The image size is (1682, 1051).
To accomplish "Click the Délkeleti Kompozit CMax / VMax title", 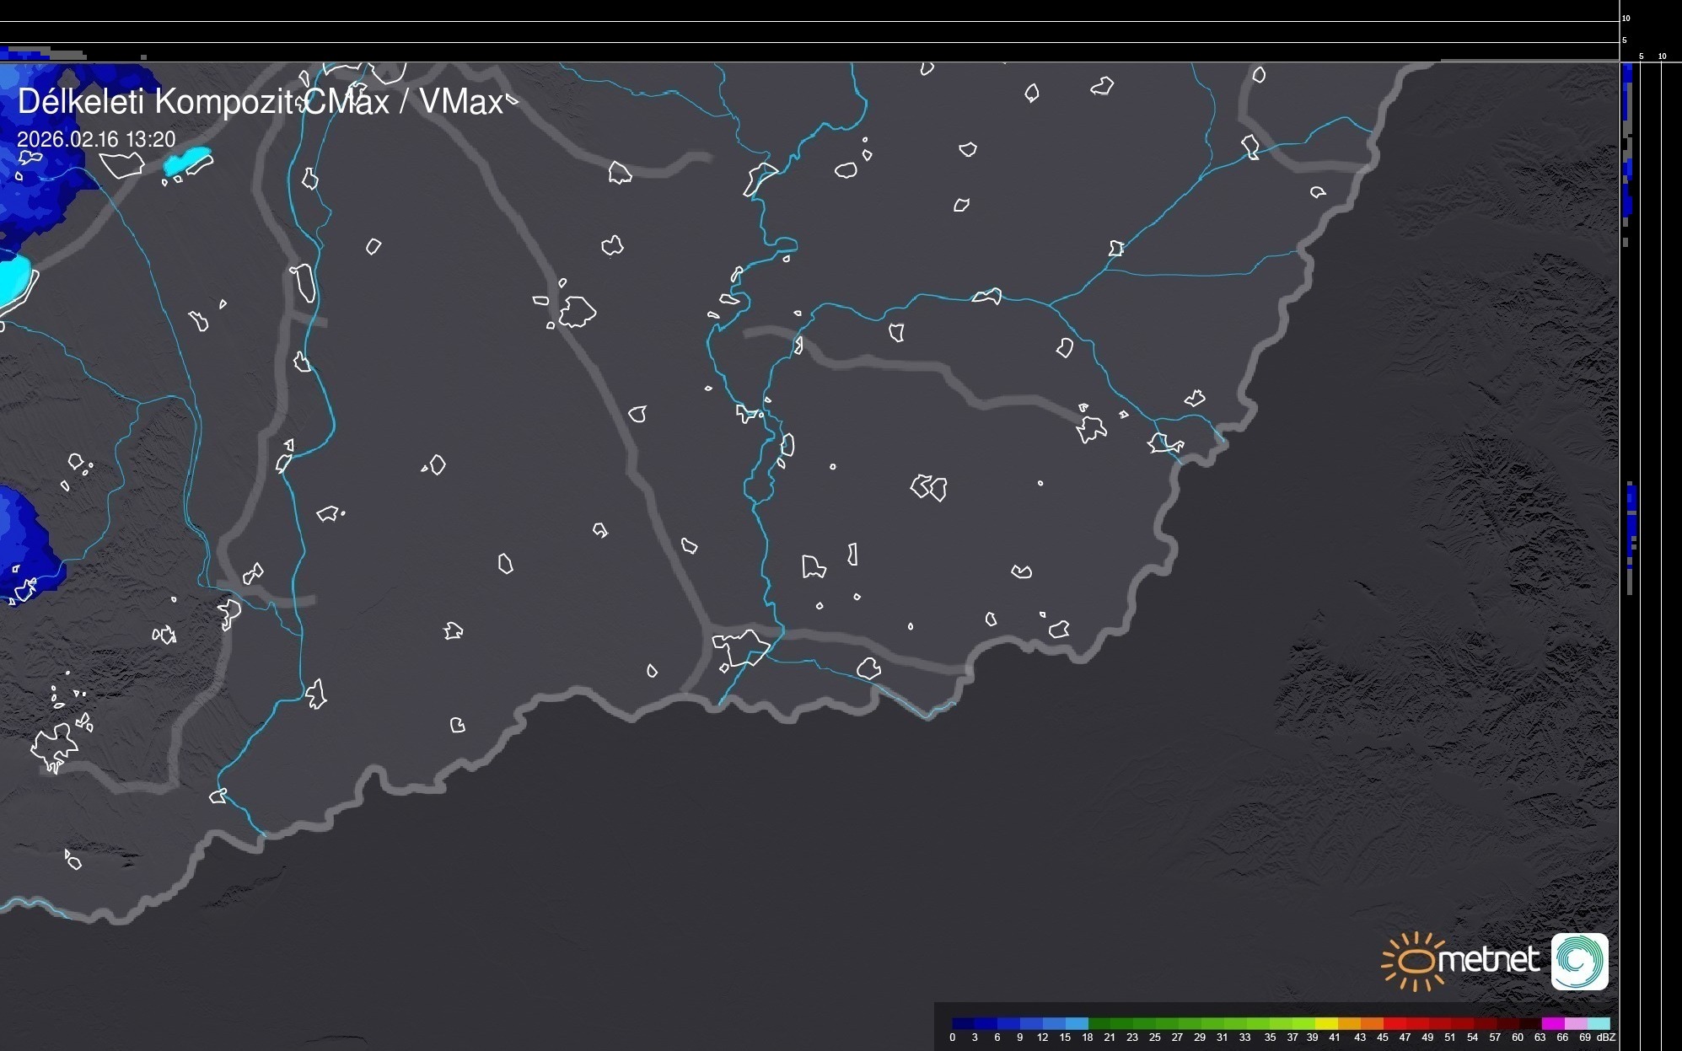I will pos(260,102).
